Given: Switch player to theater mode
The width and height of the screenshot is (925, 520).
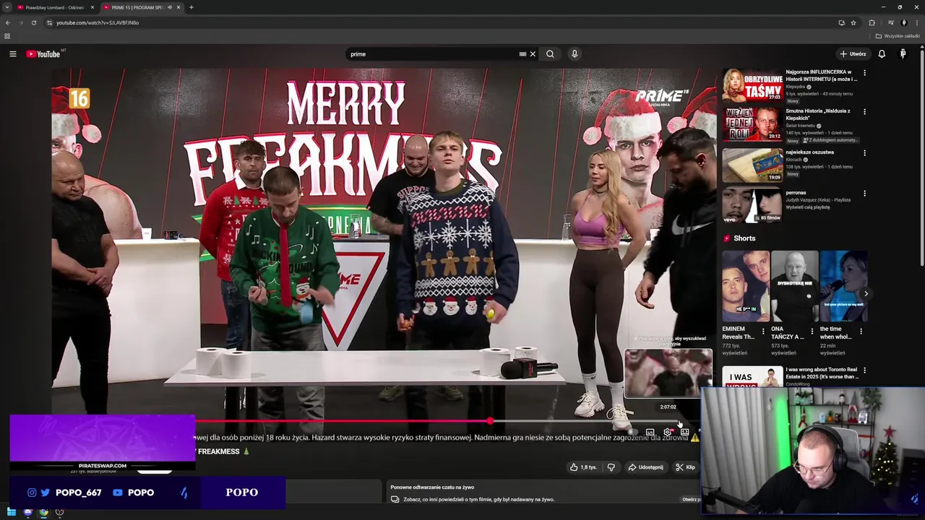Looking at the screenshot, I should (x=684, y=433).
